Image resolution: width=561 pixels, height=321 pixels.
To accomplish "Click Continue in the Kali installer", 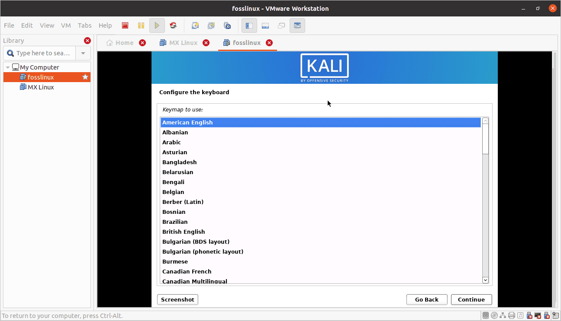I will (x=471, y=299).
